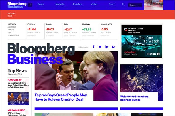Open Bloomberg's Twitter bird icon
Screen dimensions: 175x116
pos(100,47)
